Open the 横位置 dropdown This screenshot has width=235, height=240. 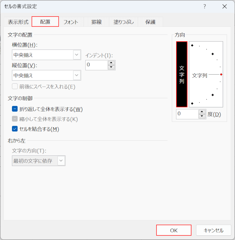(x=77, y=55)
